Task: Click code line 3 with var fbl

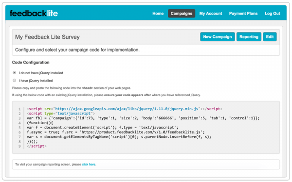Action: point(143,118)
